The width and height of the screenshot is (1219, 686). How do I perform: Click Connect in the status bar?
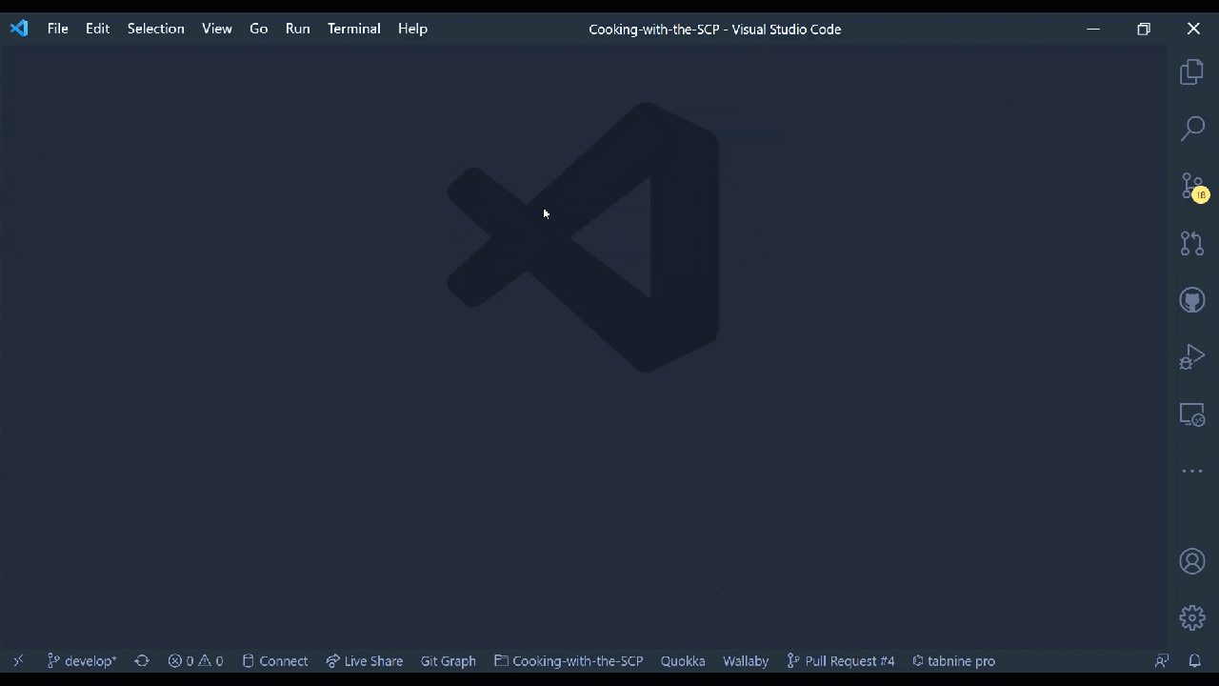tap(275, 660)
